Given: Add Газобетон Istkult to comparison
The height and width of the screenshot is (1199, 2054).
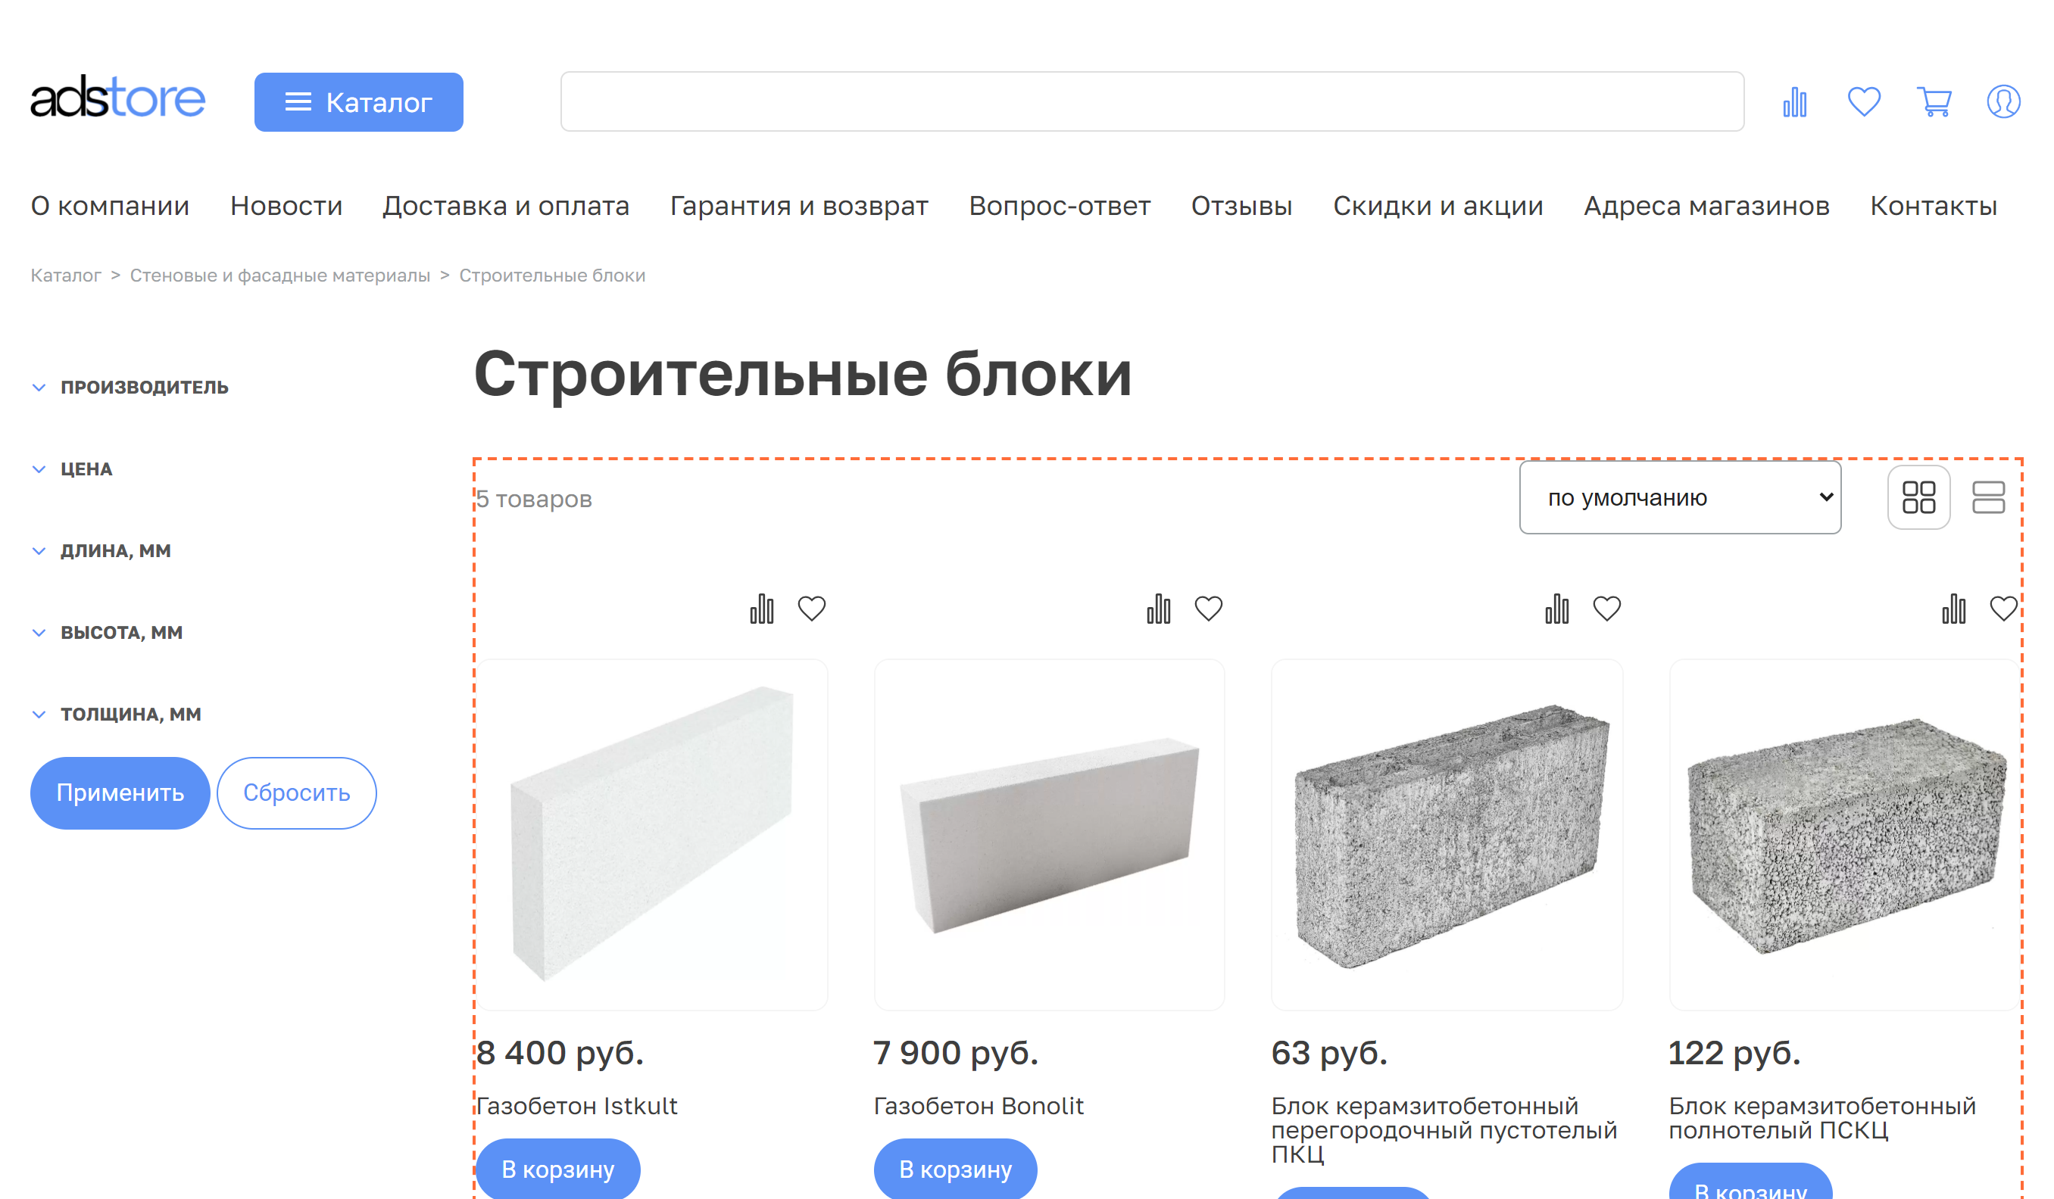Looking at the screenshot, I should click(761, 608).
